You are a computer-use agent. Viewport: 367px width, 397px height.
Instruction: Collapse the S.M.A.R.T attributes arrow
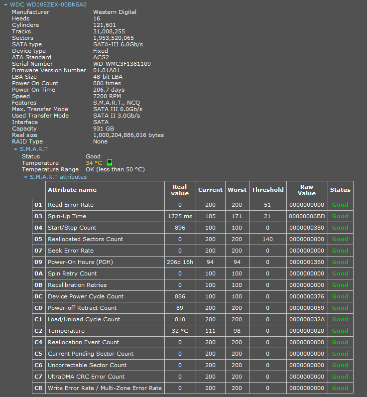25,177
